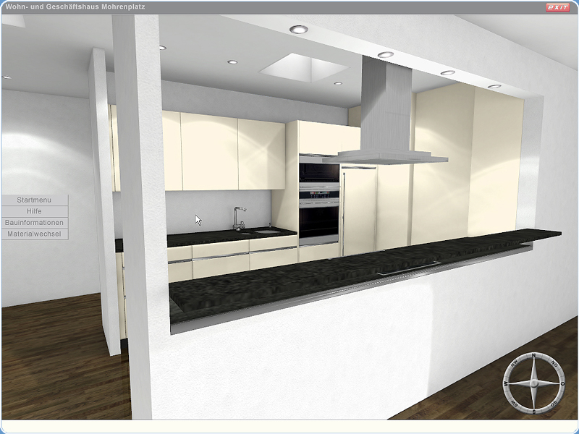
Task: Click the SO marker on the compass
Action: tap(554, 404)
